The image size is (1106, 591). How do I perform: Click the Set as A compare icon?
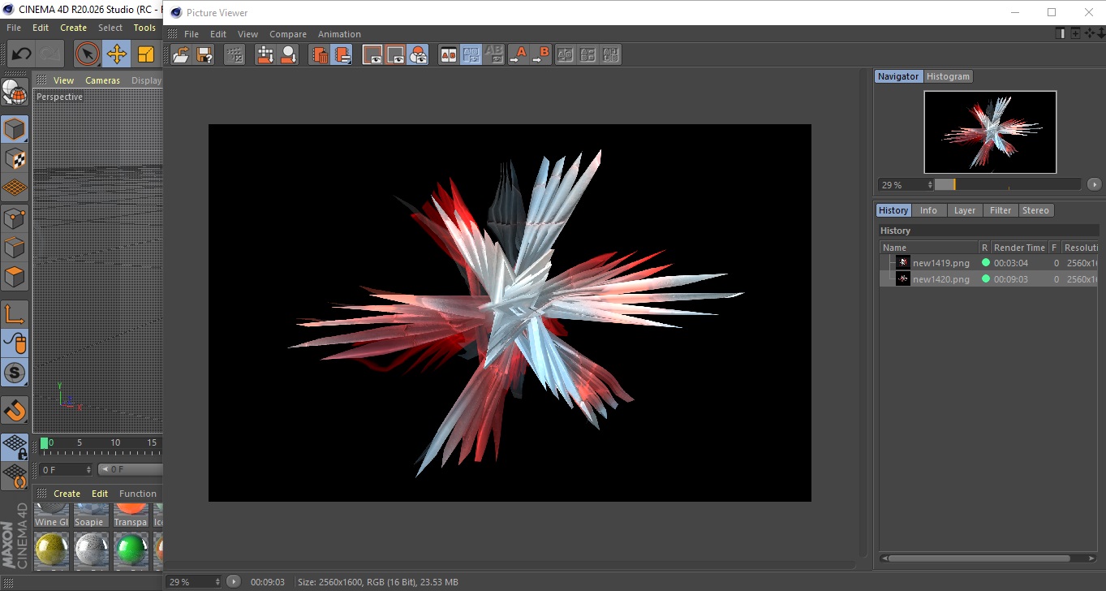(519, 54)
